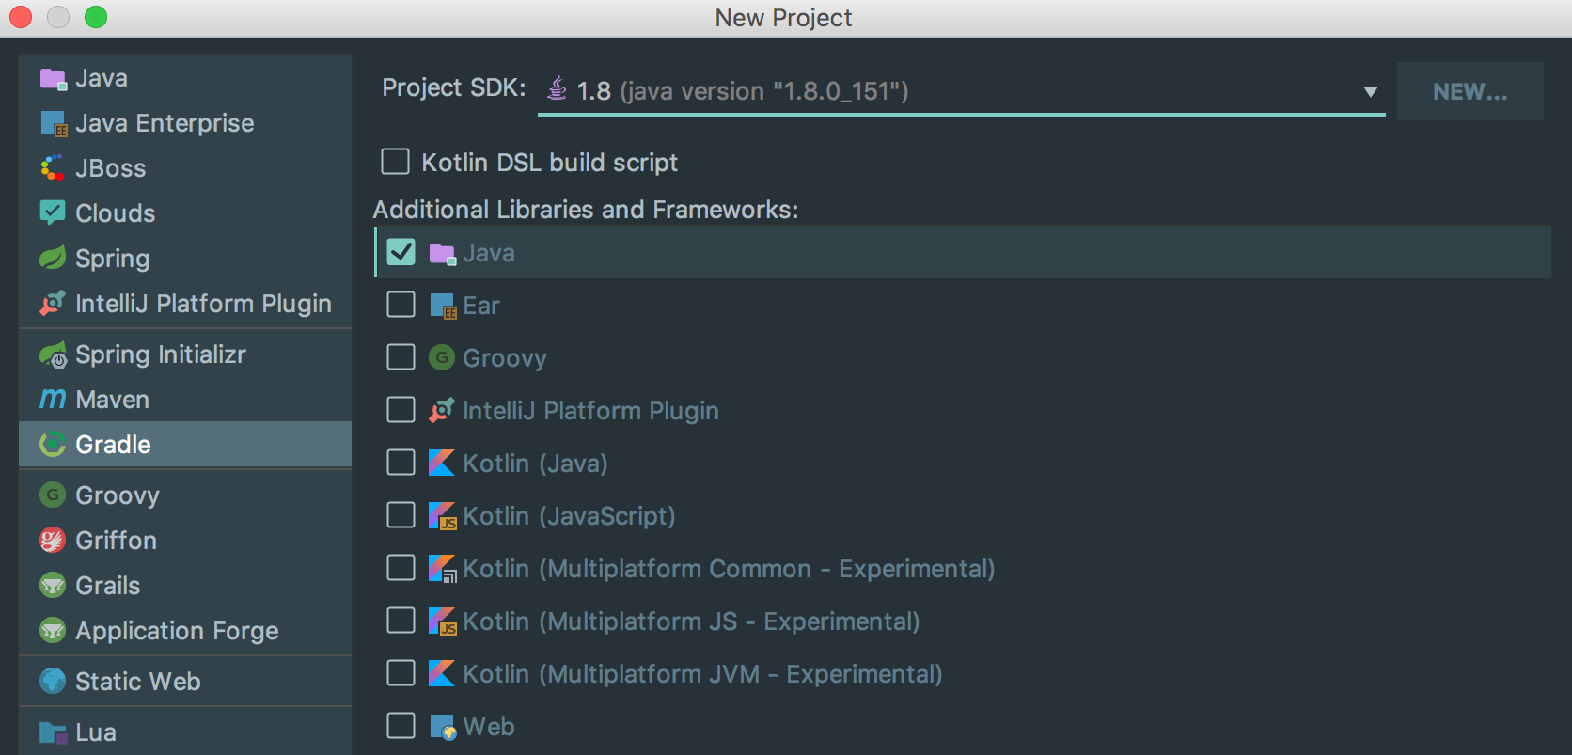Select Application Forge project type
Screen dimensions: 1572x755
185,631
